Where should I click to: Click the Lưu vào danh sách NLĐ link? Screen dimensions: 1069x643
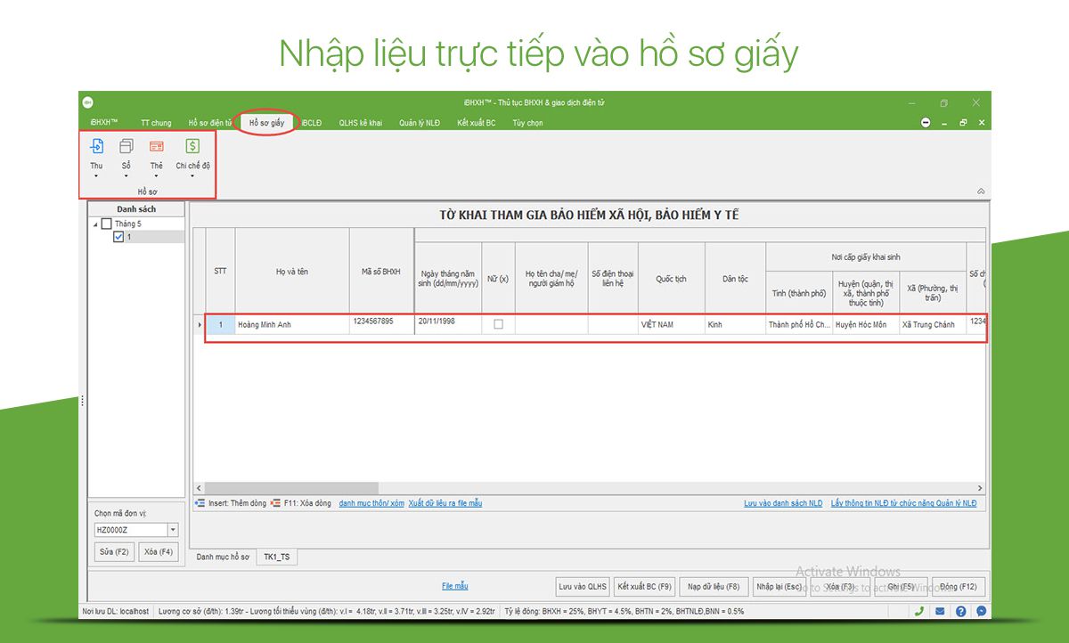coord(783,503)
